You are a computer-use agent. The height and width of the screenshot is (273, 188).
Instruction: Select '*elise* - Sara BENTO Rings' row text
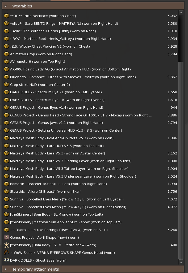point(64,23)
